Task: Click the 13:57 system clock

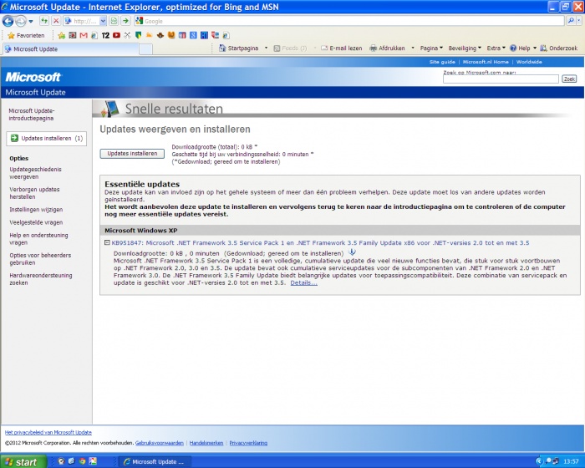Action: pyautogui.click(x=571, y=462)
